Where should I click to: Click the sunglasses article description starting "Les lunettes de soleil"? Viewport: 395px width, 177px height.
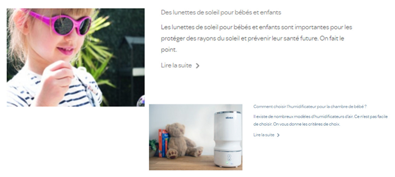(256, 39)
